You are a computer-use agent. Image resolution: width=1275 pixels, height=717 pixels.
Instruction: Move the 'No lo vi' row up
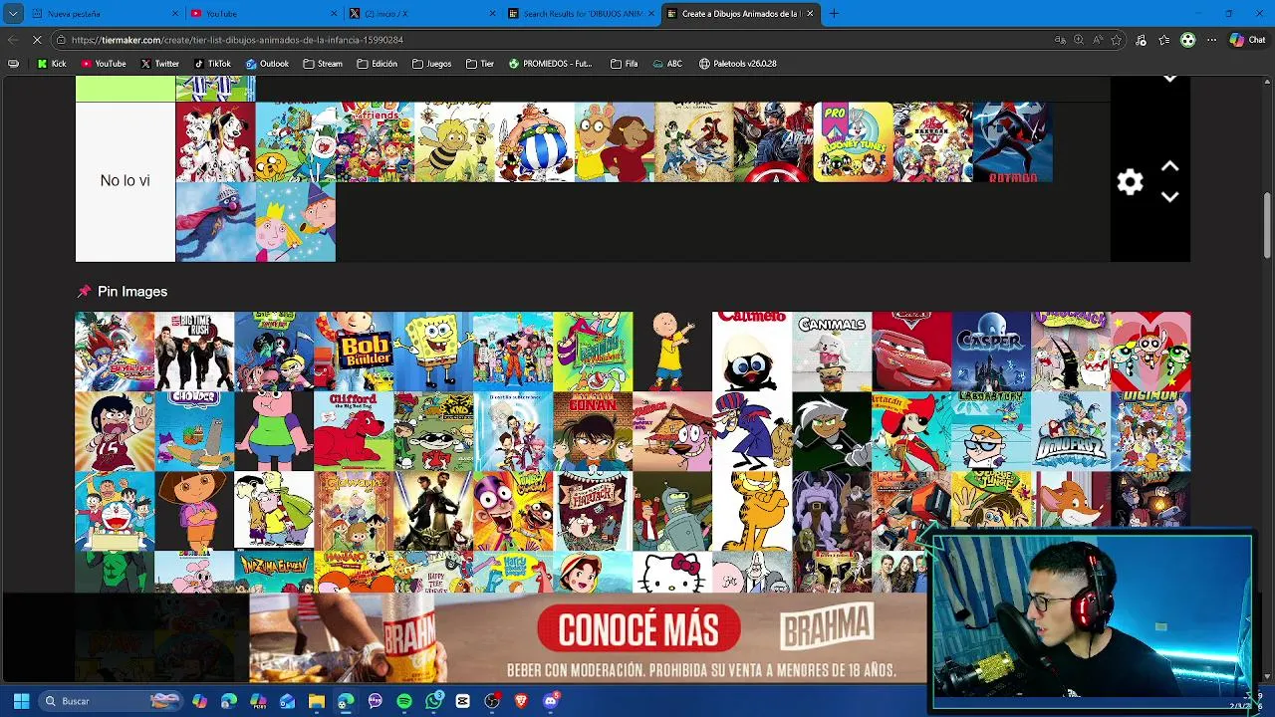[1170, 166]
